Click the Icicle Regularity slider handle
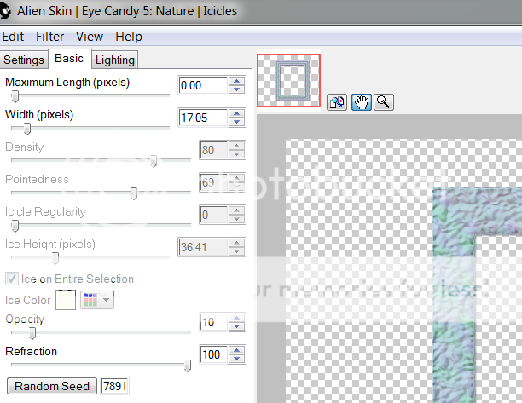The image size is (522, 403). click(x=14, y=226)
